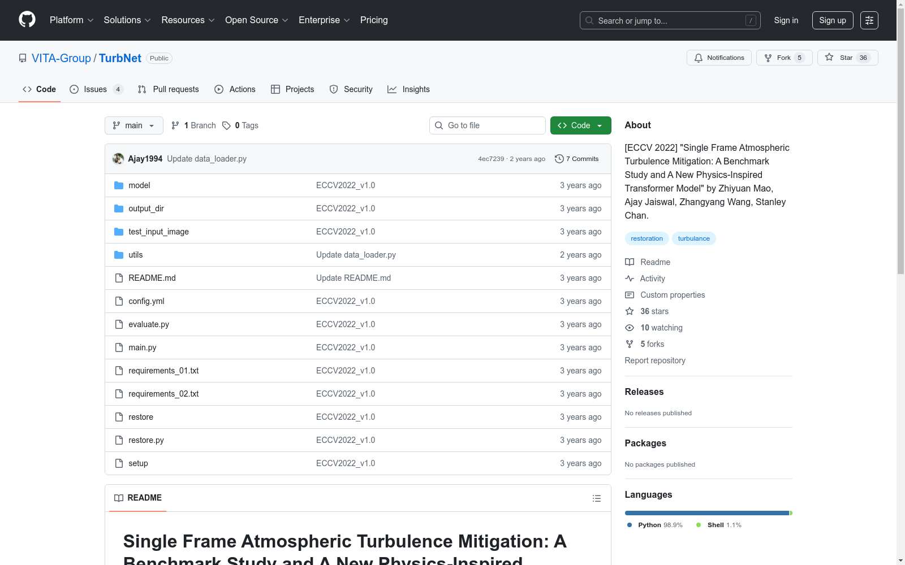This screenshot has height=565, width=905.
Task: Open the Pricing page
Action: coord(374,20)
